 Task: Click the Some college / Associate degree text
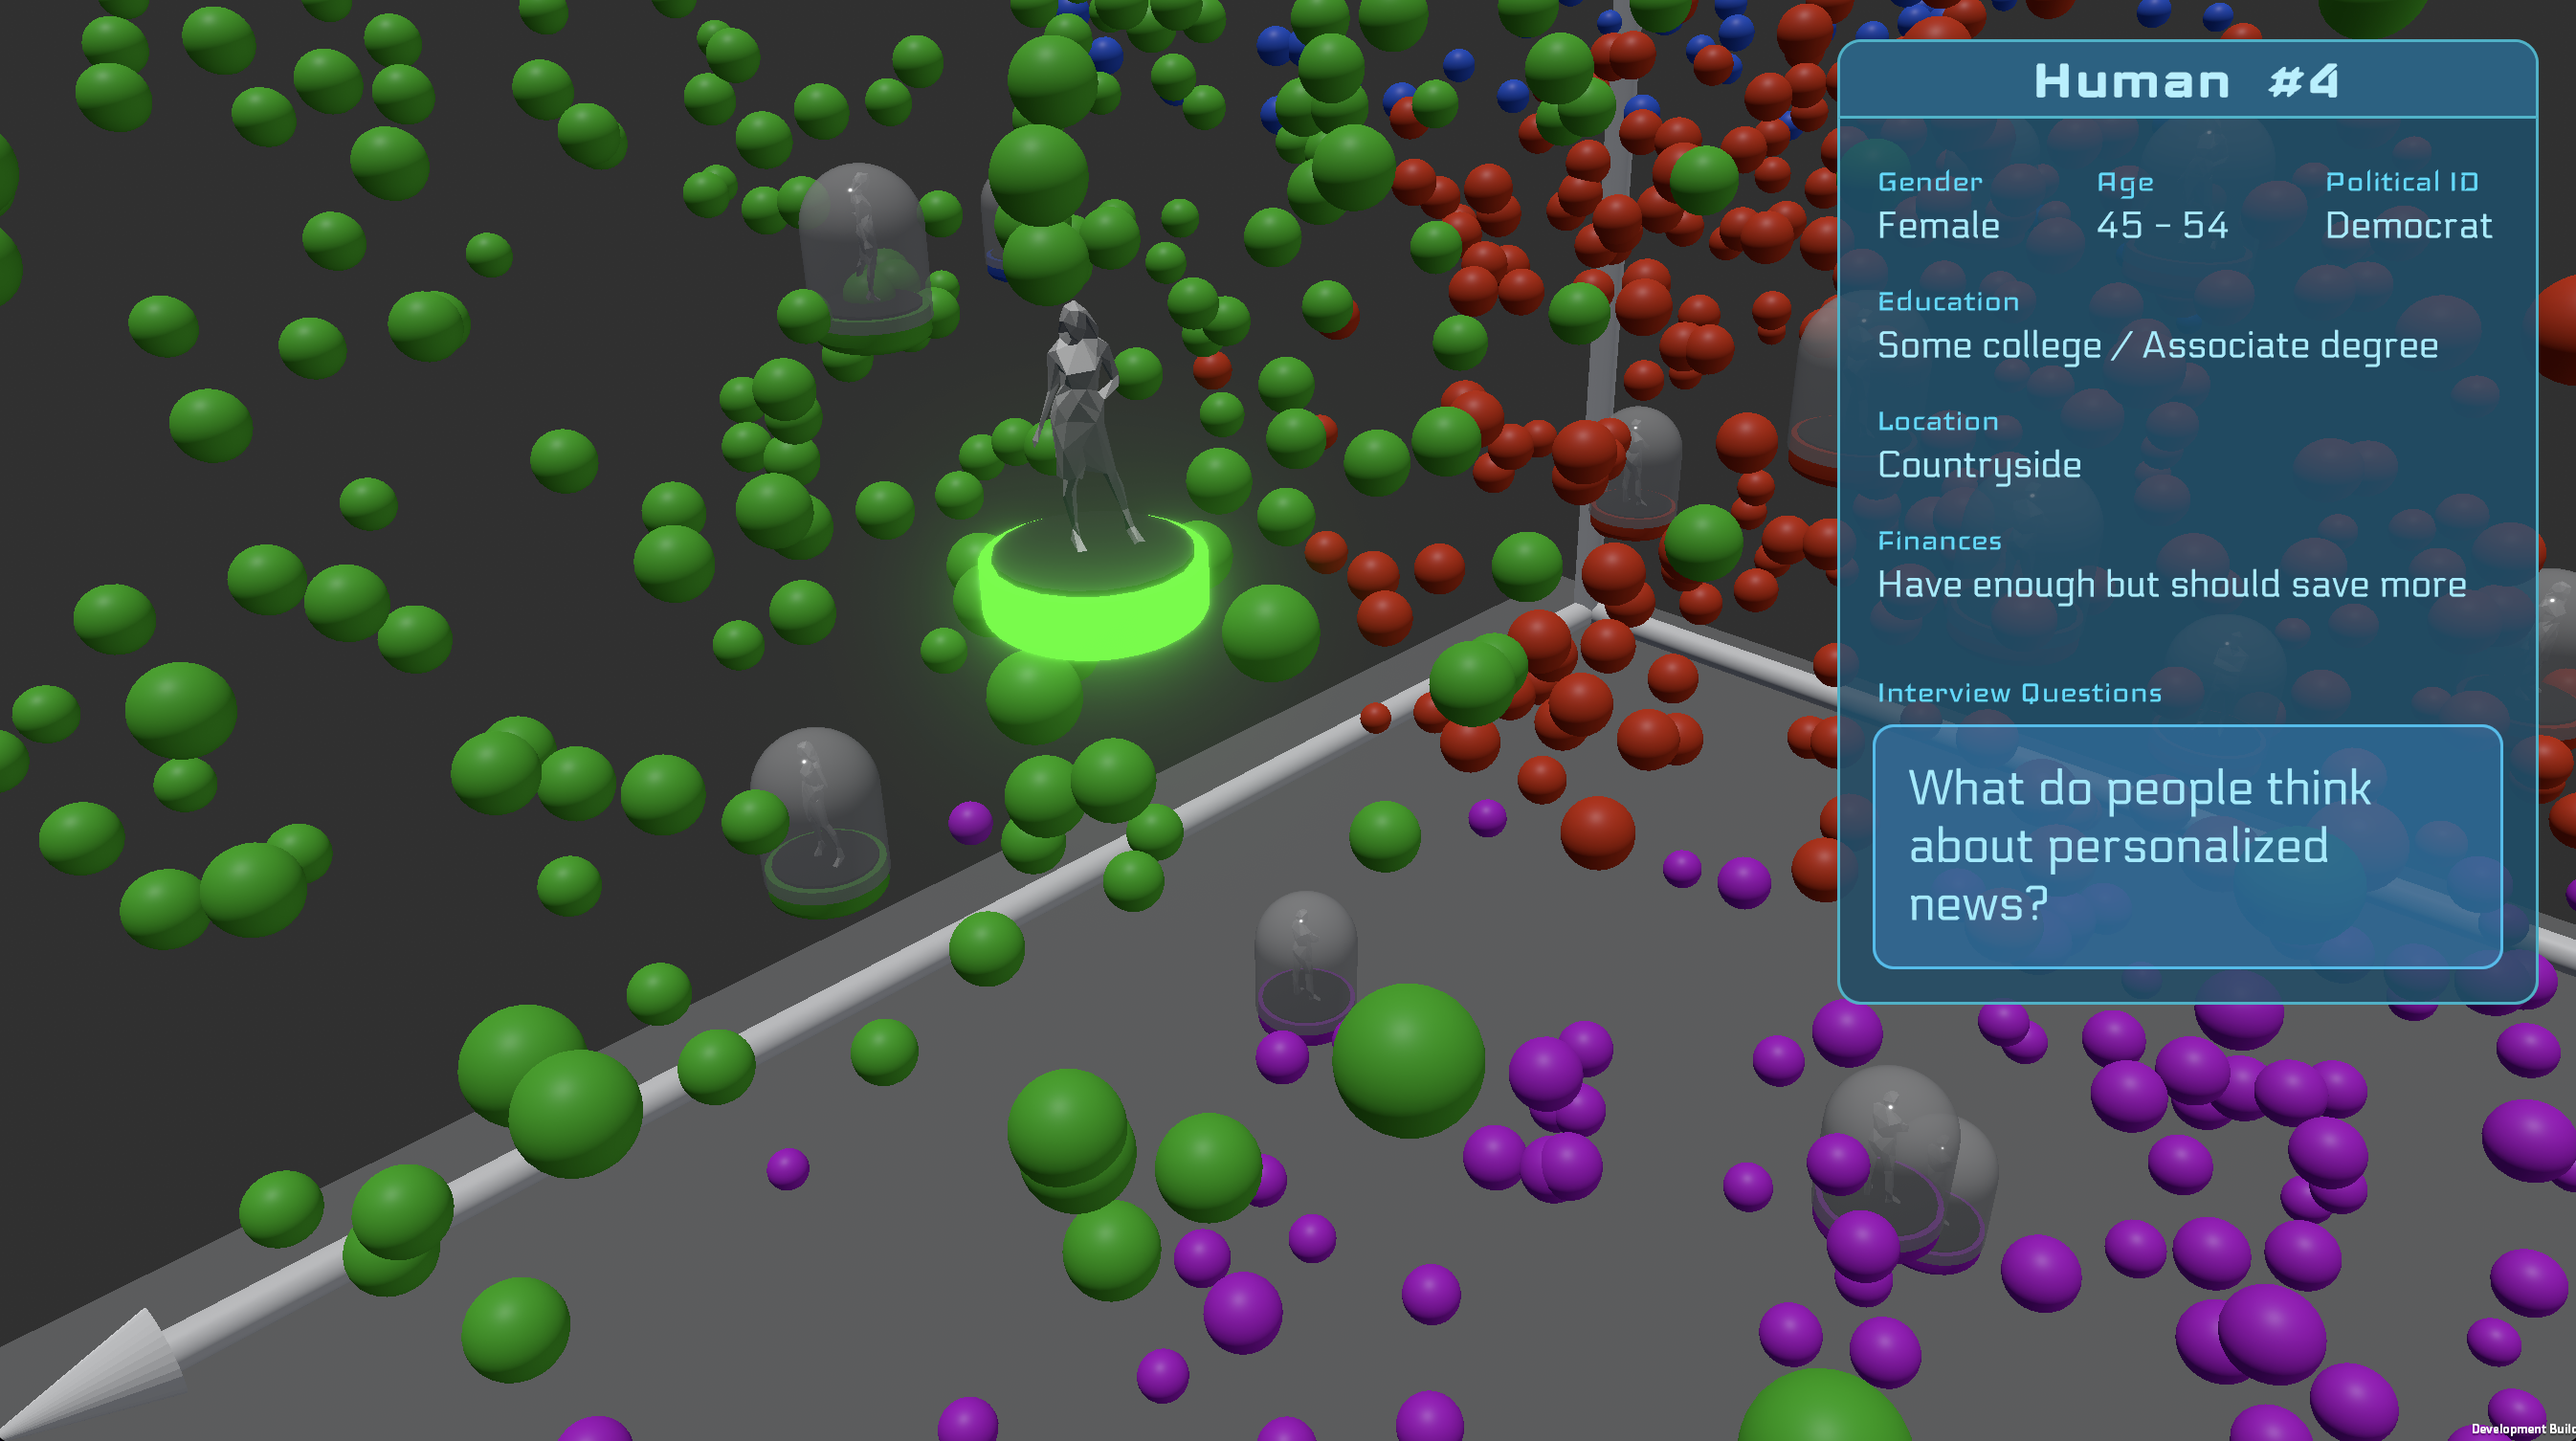click(x=2156, y=346)
